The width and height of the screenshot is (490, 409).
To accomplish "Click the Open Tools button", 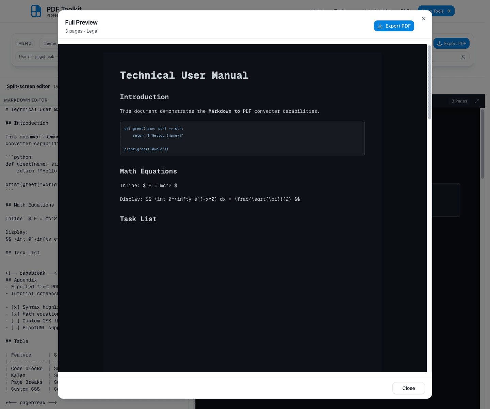I will (x=436, y=11).
